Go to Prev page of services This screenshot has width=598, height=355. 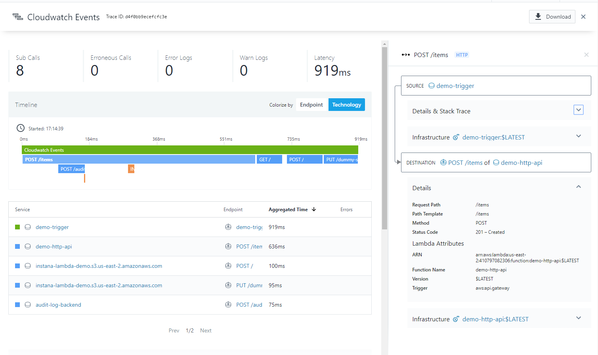(174, 330)
